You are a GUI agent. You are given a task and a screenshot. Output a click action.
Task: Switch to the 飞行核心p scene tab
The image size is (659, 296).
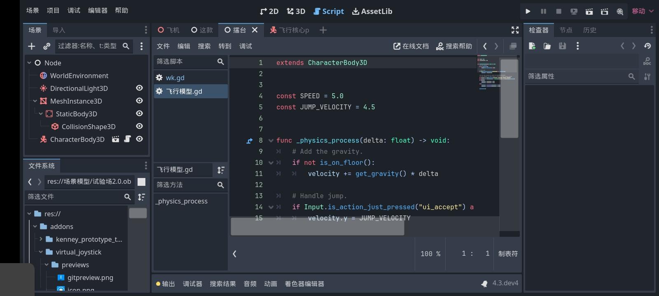click(x=289, y=30)
